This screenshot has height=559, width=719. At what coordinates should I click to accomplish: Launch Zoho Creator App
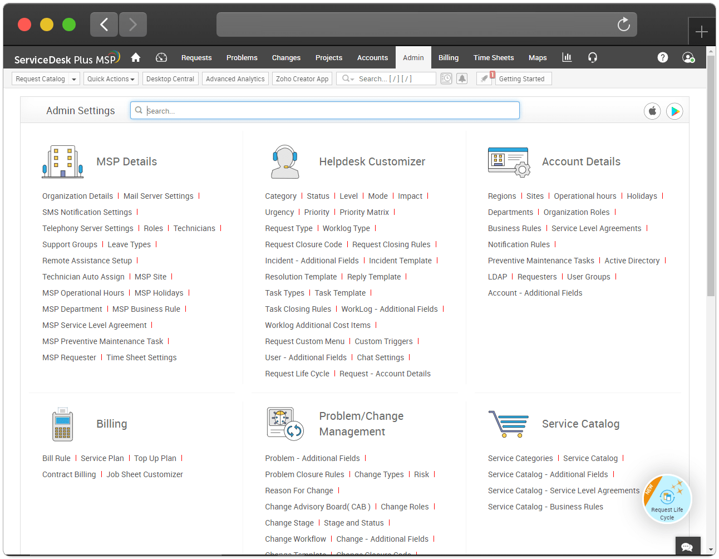click(x=302, y=79)
